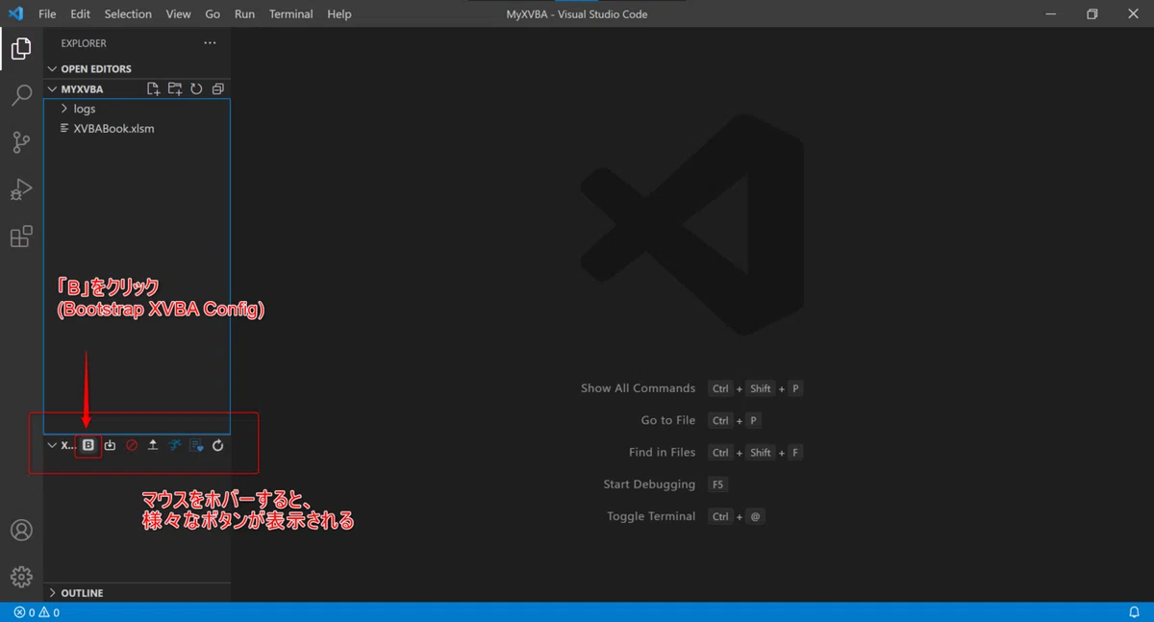This screenshot has width=1154, height=622.
Task: Click the errors and warnings status bar counter
Action: tap(37, 612)
